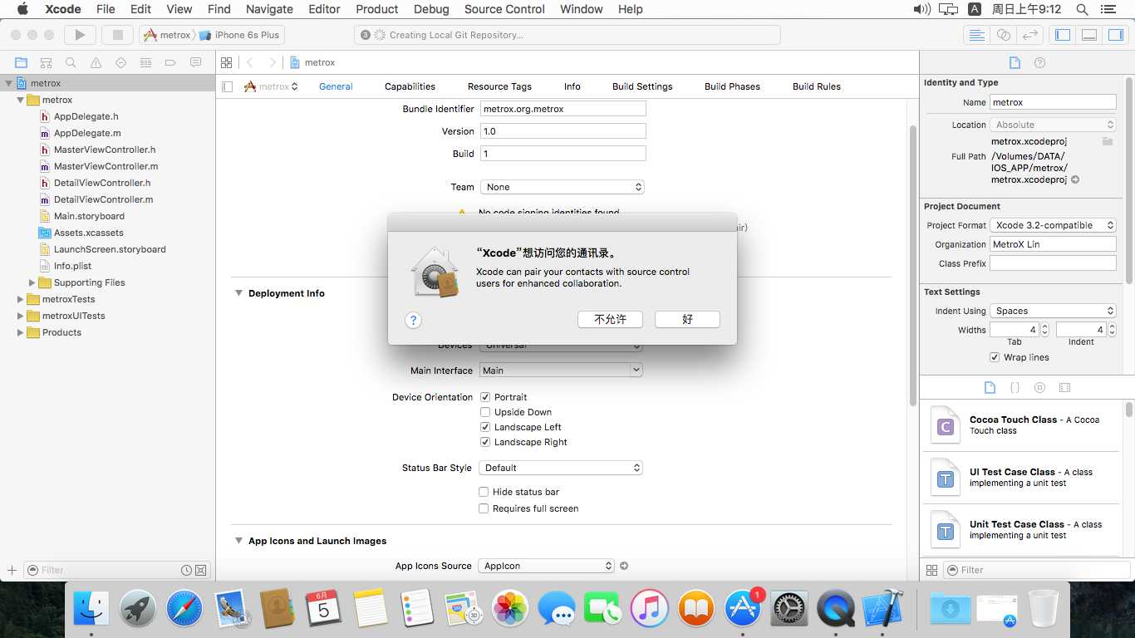Open the App Icons Source dropdown
Viewport: 1135px width, 638px height.
pos(547,566)
